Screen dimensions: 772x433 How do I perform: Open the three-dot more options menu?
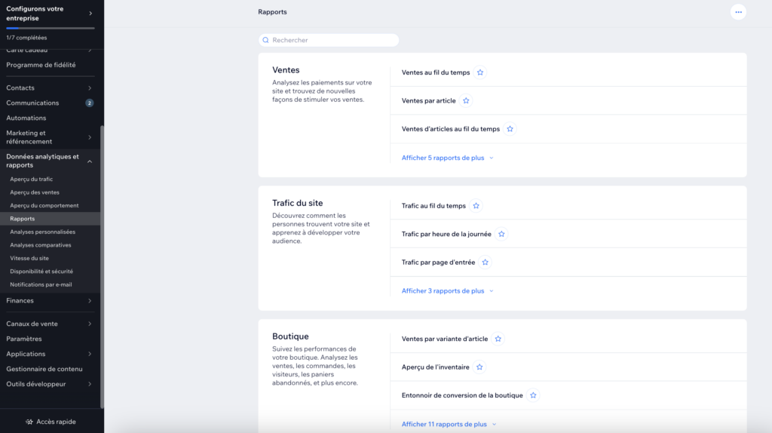(x=738, y=12)
